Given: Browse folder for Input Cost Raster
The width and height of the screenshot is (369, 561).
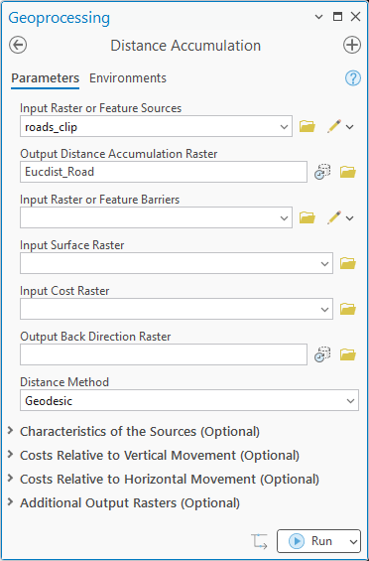Looking at the screenshot, I should click(x=348, y=309).
